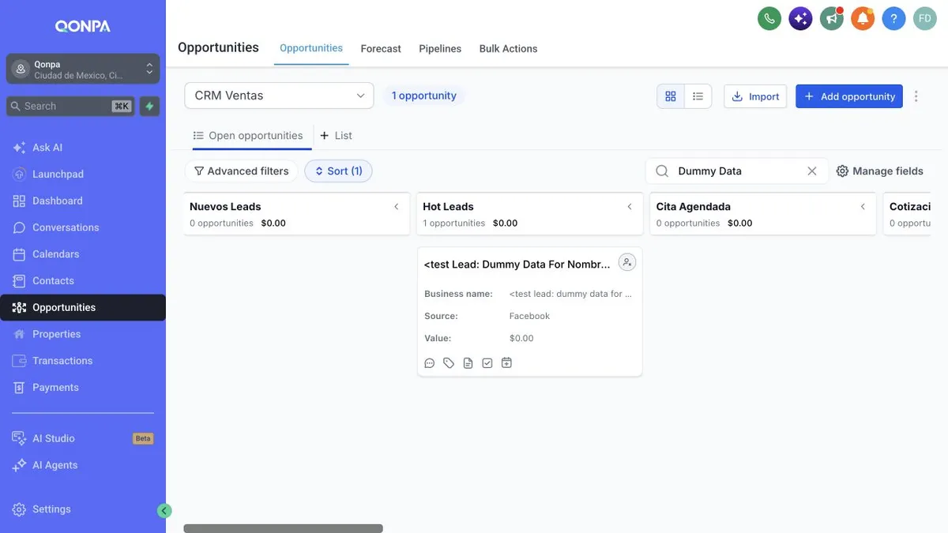Switch to list view toggle
Viewport: 948px width, 533px height.
[x=698, y=96]
